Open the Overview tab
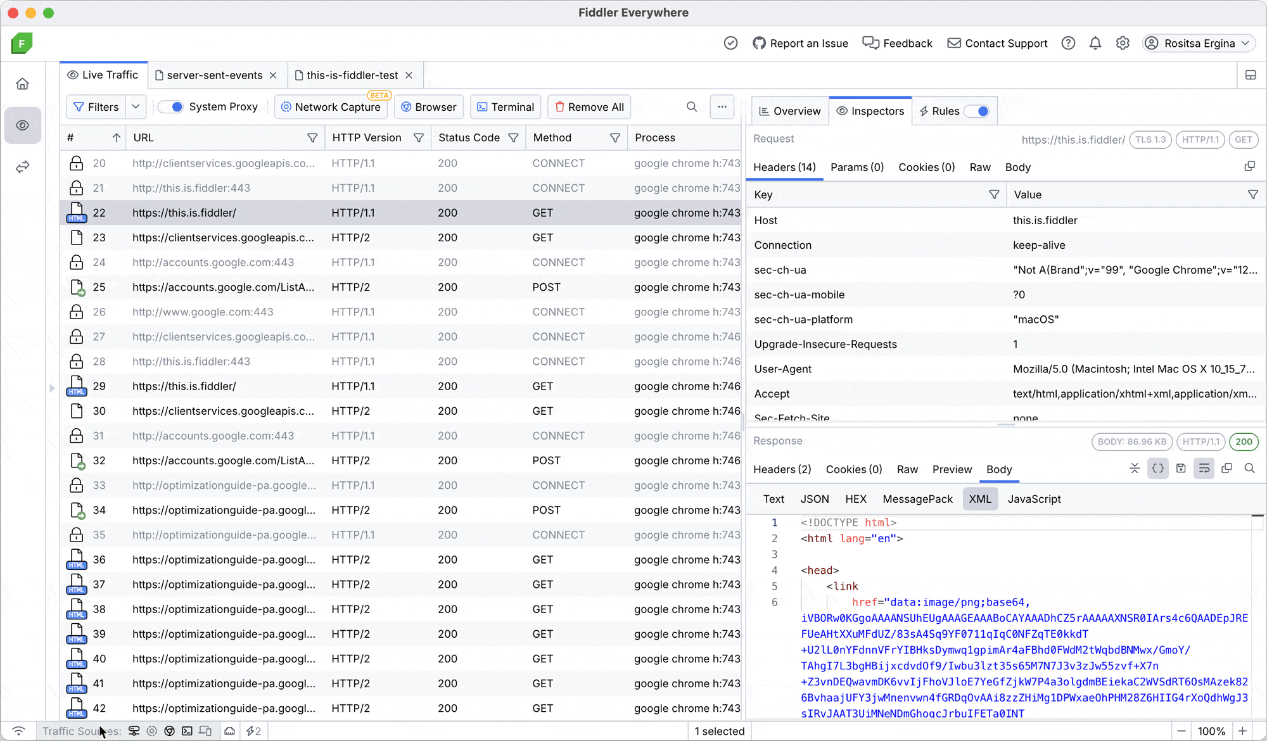This screenshot has height=741, width=1267. (789, 111)
